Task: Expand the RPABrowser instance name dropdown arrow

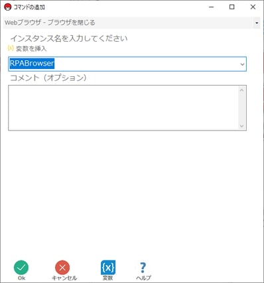Action: (x=242, y=64)
